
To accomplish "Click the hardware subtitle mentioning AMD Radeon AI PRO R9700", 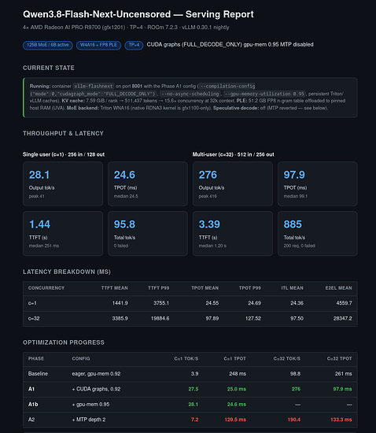I will pos(126,28).
